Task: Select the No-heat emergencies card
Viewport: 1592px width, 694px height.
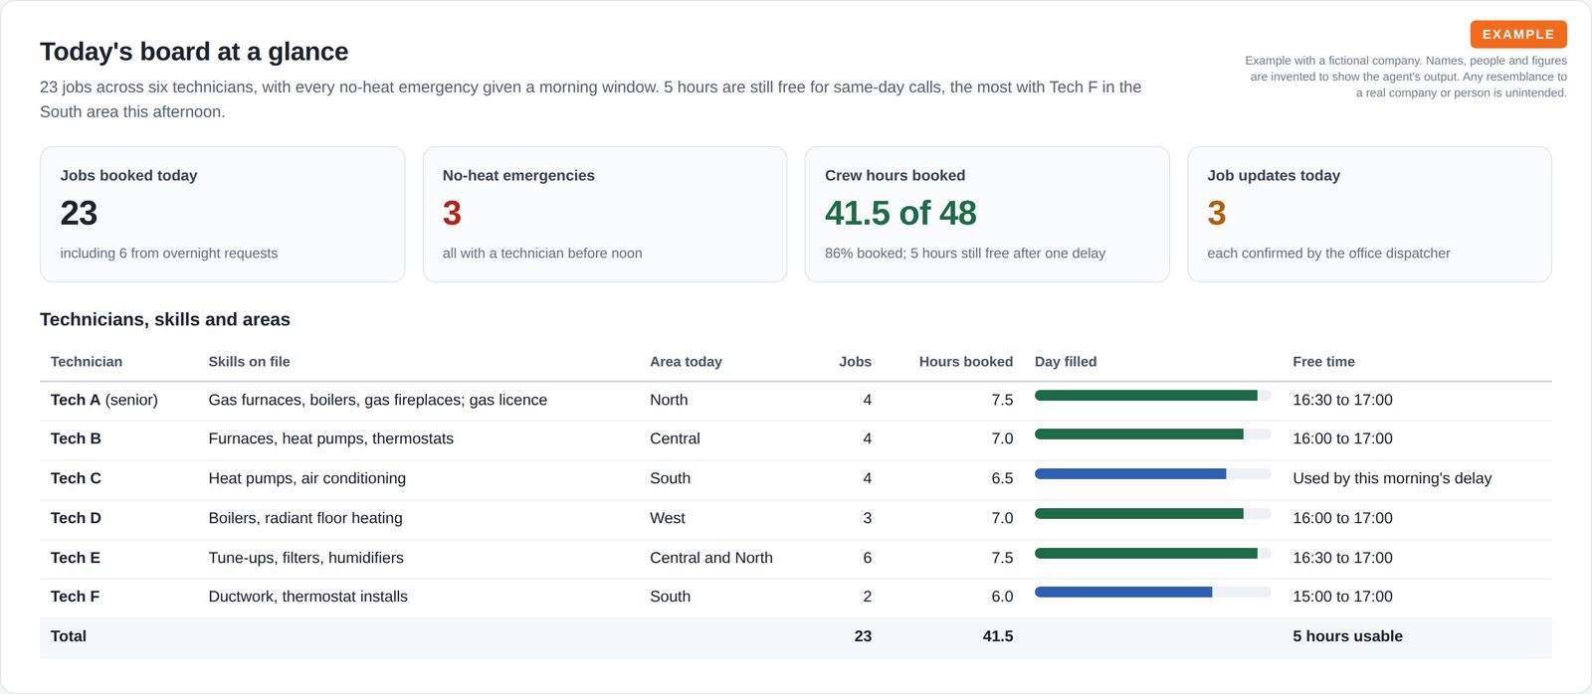Action: pos(605,214)
